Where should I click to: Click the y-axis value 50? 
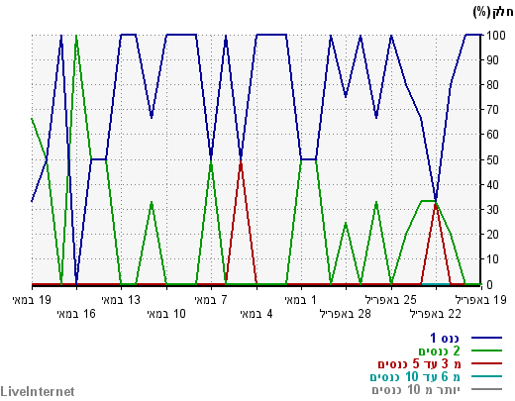[x=492, y=159]
